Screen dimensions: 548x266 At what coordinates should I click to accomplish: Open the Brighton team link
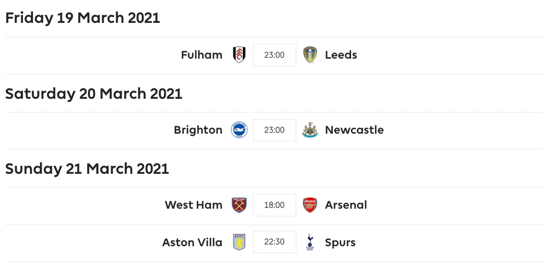click(198, 130)
